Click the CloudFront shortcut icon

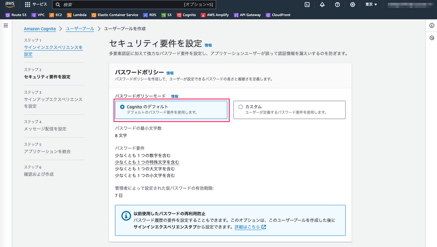(268, 15)
